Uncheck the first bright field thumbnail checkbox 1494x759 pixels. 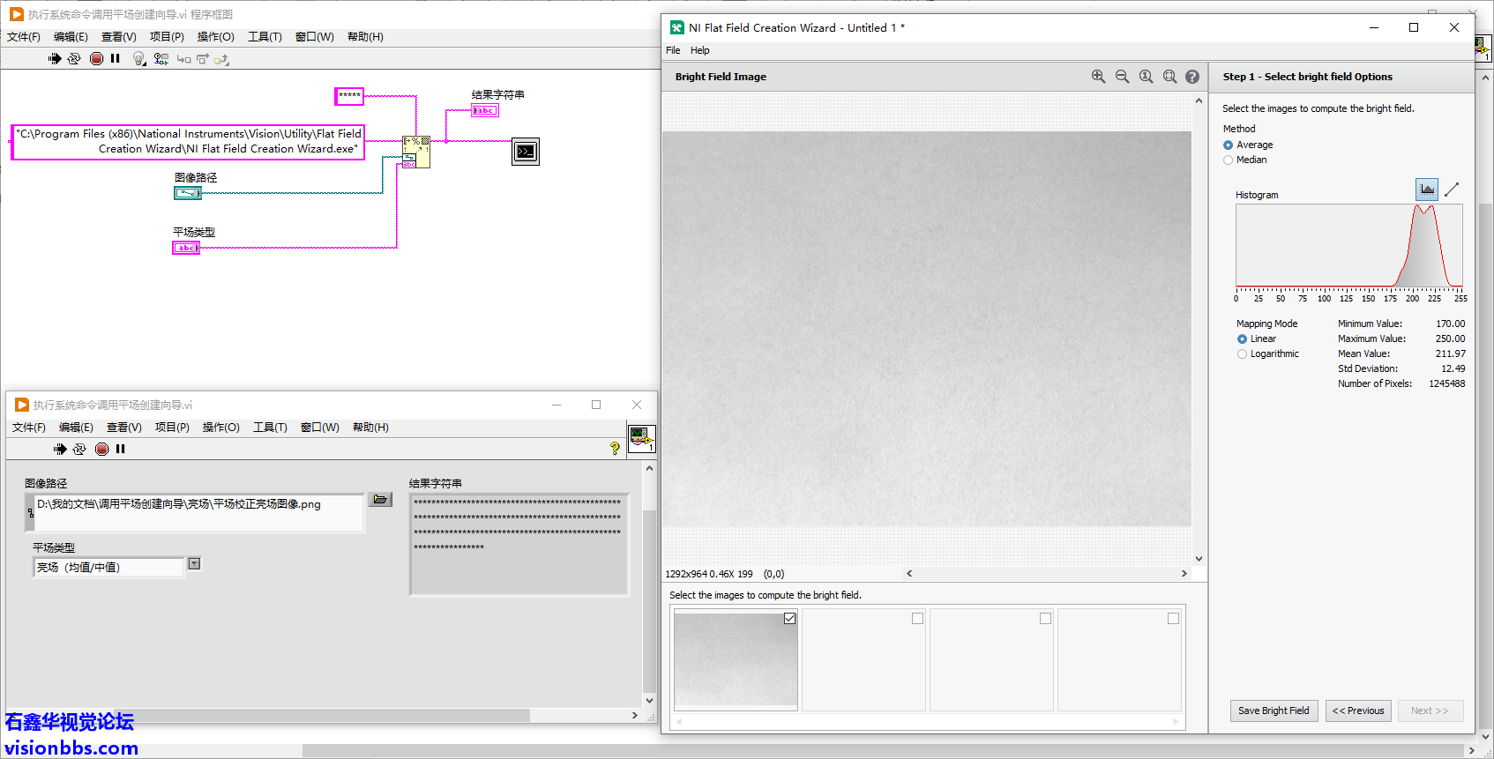[x=789, y=619]
